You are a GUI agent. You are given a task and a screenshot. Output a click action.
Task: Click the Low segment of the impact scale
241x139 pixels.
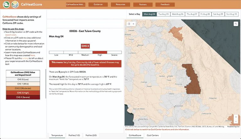[56, 52]
